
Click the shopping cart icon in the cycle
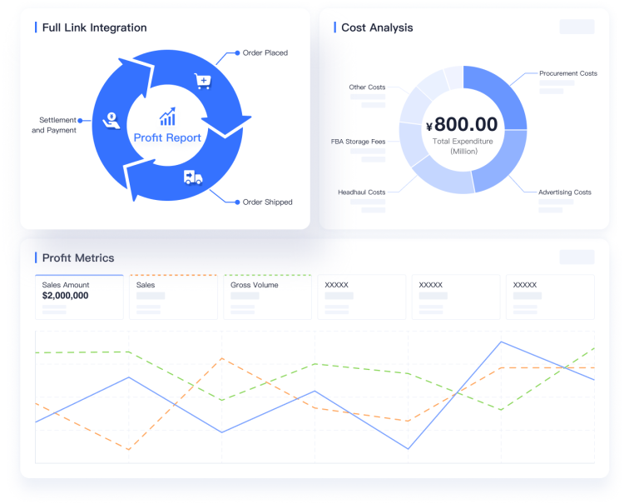tap(203, 81)
